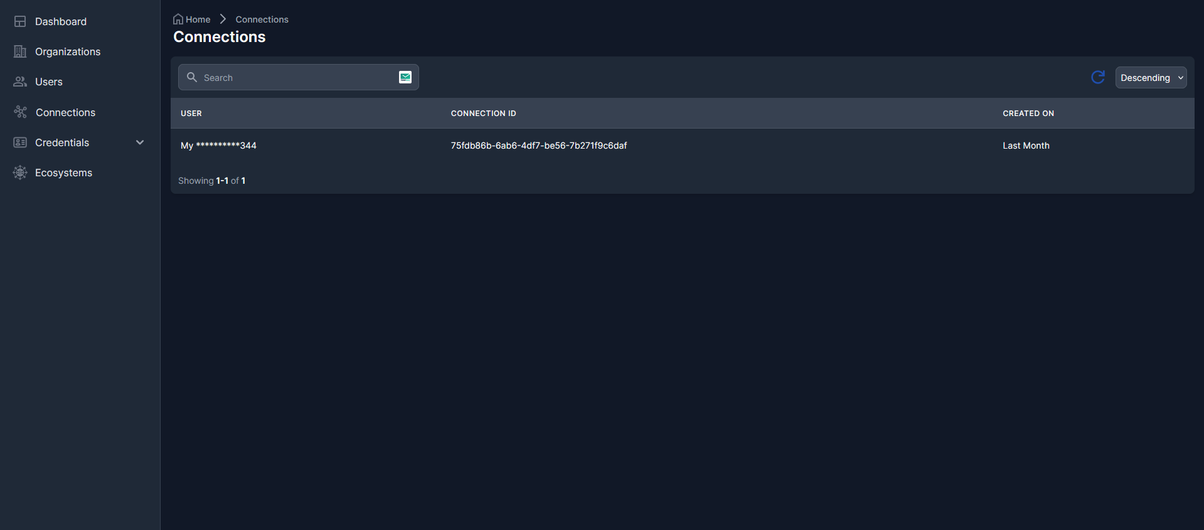Follow the Home breadcrumb link
Viewport: 1204px width, 530px height.
tap(198, 19)
